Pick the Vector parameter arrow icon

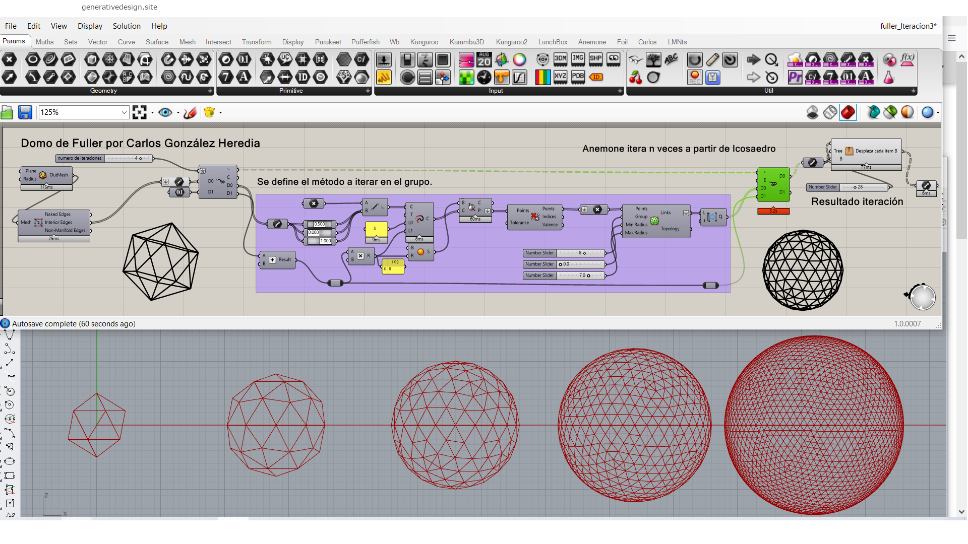tap(10, 77)
